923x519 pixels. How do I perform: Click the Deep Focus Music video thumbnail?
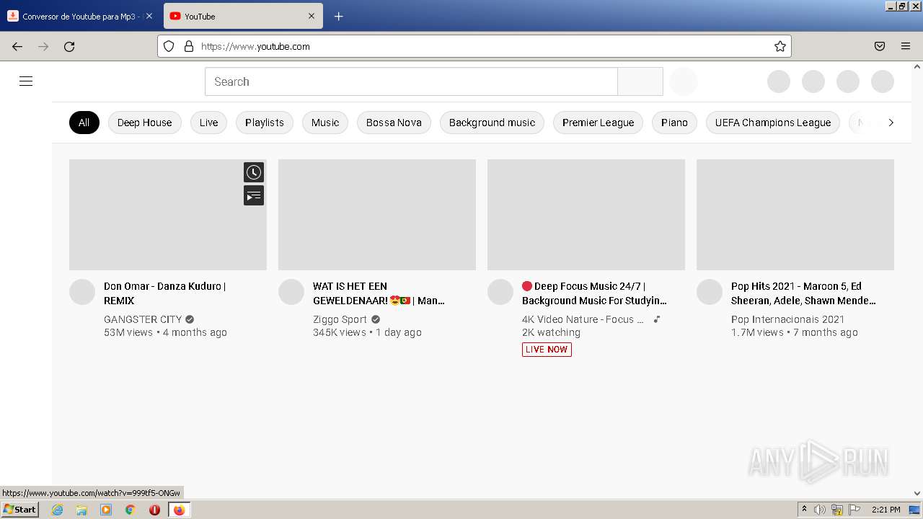point(586,215)
